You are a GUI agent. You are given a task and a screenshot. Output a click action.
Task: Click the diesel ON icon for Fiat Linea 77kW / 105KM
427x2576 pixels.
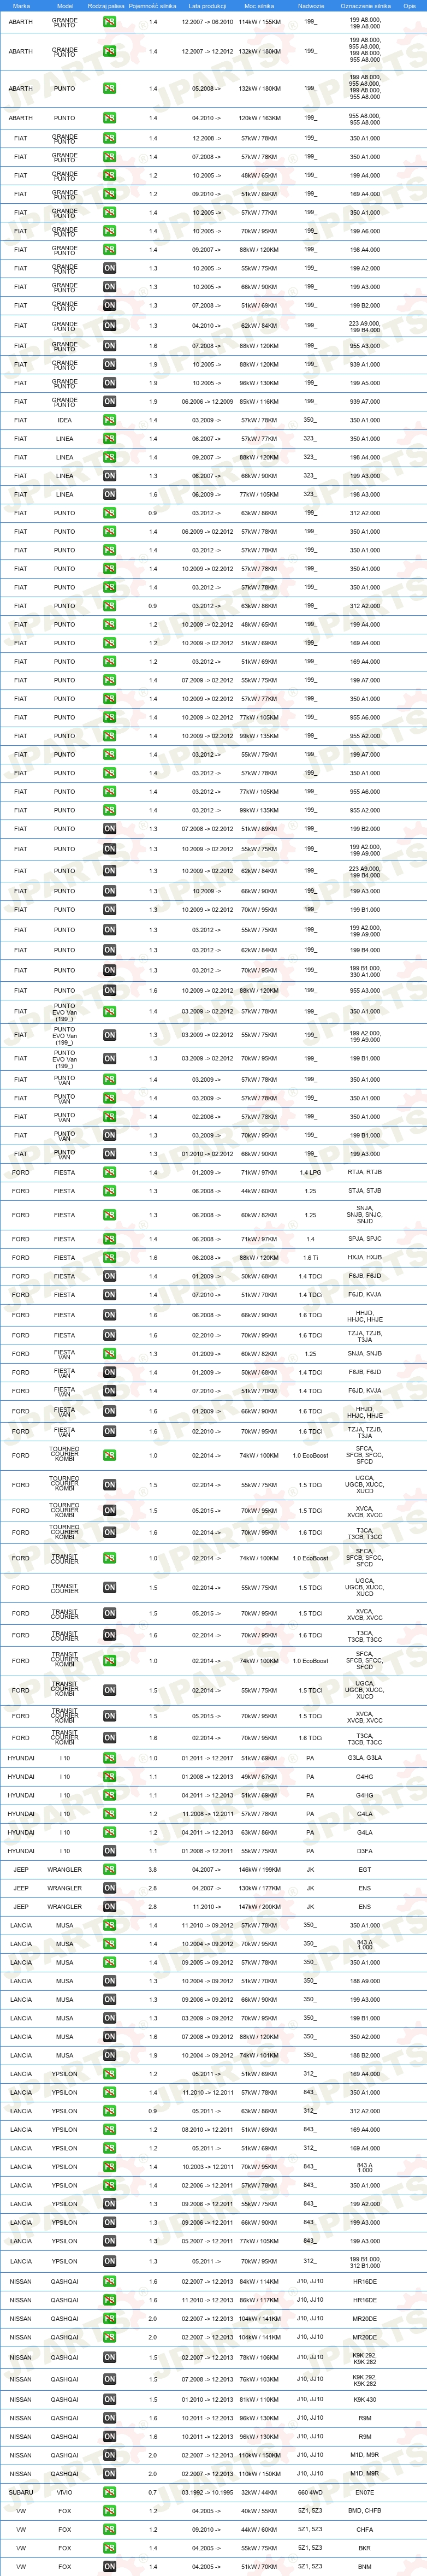pos(110,494)
